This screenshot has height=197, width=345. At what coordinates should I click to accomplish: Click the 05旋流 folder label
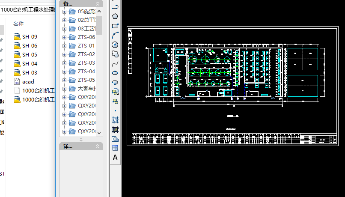(87, 12)
